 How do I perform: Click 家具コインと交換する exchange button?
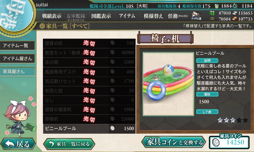point(174,142)
